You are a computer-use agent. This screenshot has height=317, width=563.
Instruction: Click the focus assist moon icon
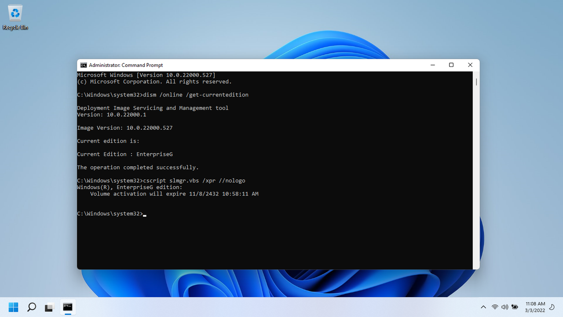click(552, 307)
